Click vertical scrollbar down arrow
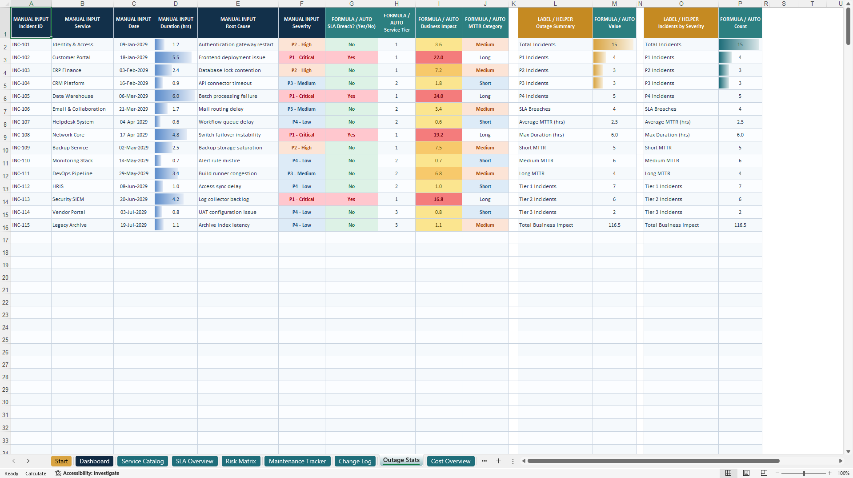Image resolution: width=853 pixels, height=478 pixels. pyautogui.click(x=848, y=451)
